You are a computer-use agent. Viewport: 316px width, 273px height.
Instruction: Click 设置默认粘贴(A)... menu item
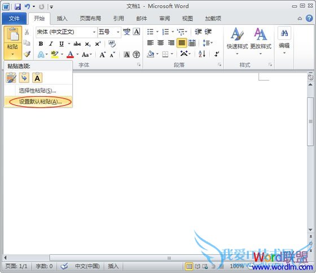click(38, 102)
